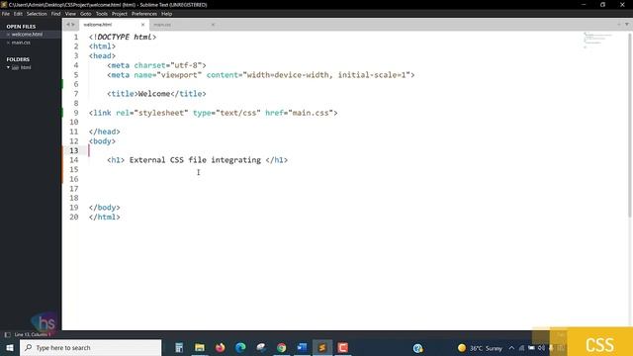Click the h1 External CSS file integrating line
Viewport: 633px width, 356px height.
pos(198,160)
